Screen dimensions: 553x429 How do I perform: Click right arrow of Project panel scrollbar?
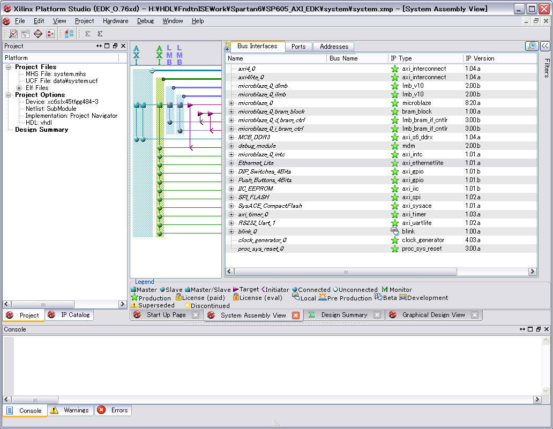point(122,304)
